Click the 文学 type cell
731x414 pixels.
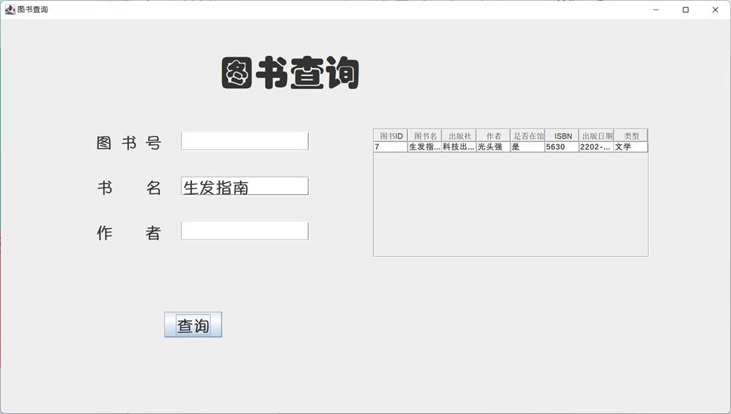pyautogui.click(x=631, y=147)
